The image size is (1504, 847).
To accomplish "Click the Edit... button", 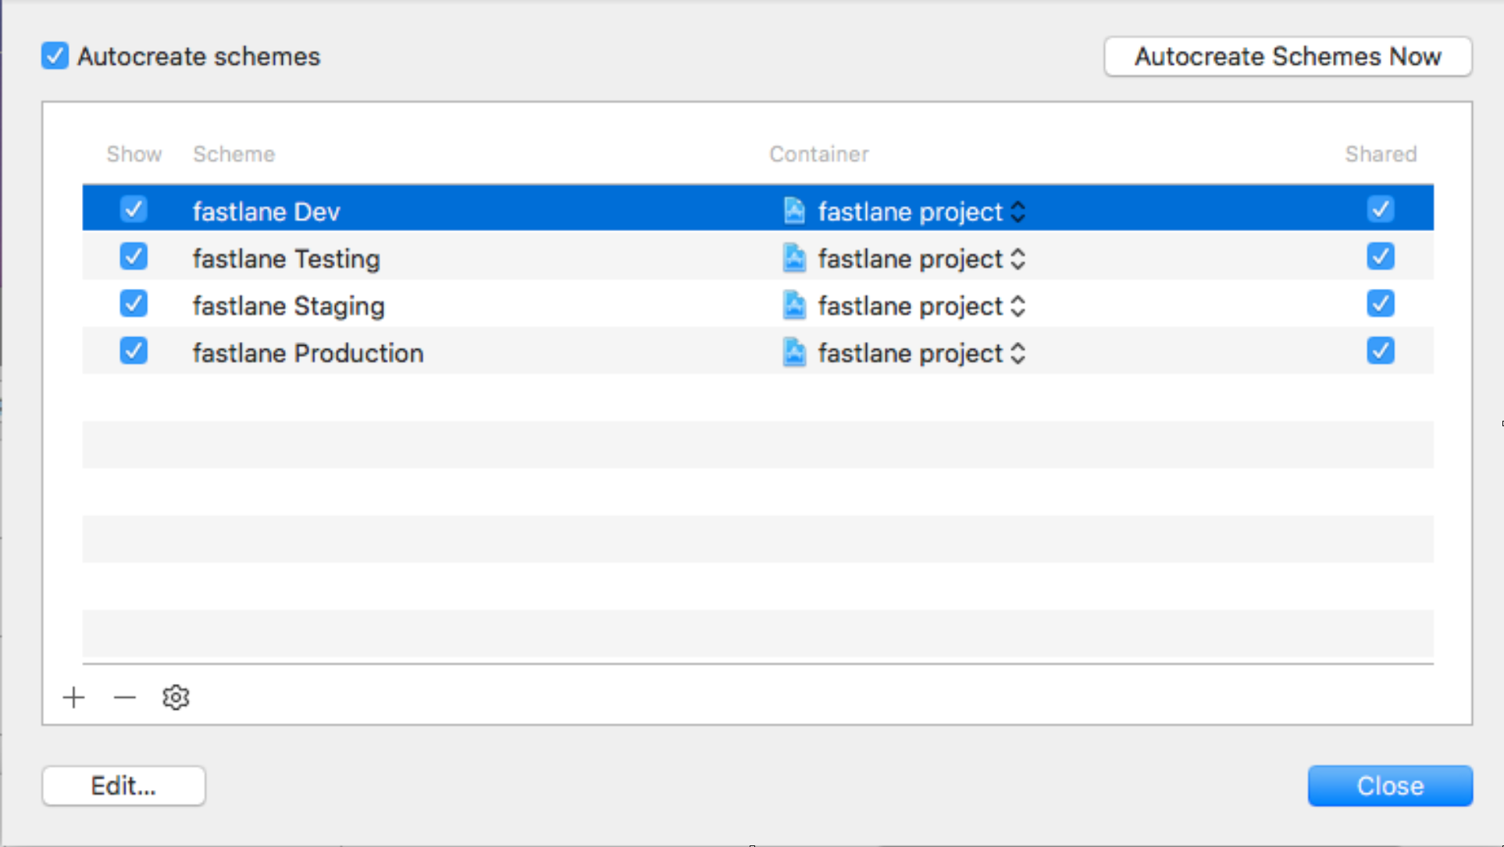I will (x=123, y=785).
